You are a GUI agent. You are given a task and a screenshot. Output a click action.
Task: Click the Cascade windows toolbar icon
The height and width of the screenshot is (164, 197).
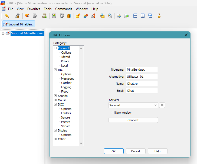[x=150, y=16]
